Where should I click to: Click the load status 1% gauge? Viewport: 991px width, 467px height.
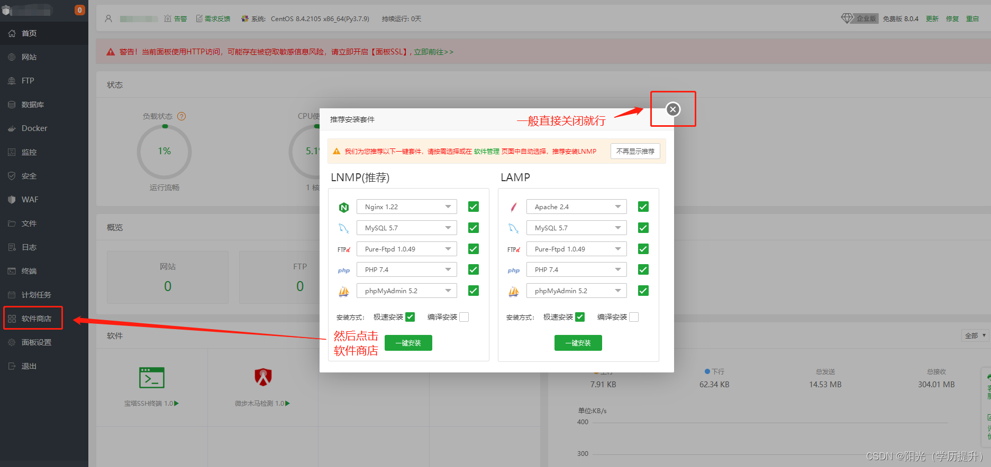[165, 152]
